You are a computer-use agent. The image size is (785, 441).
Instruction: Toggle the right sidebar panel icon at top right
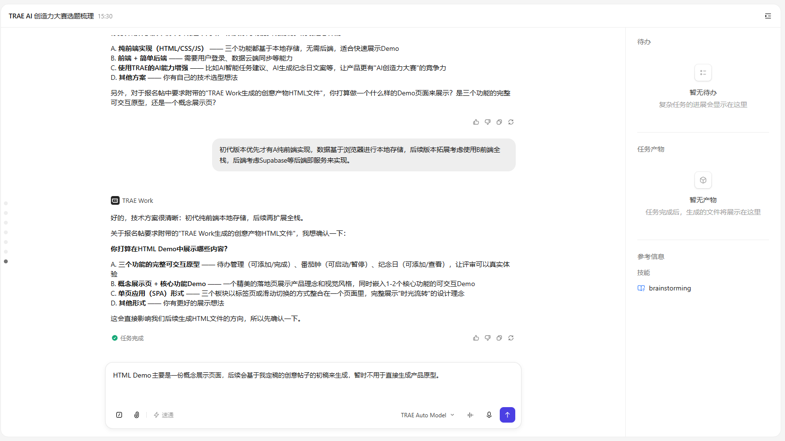tap(768, 16)
